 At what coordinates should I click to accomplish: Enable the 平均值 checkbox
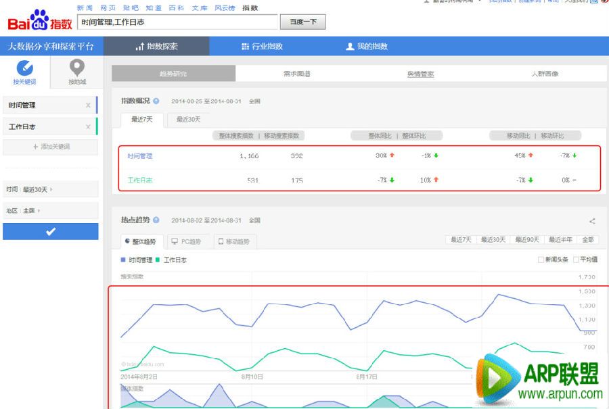[577, 260]
